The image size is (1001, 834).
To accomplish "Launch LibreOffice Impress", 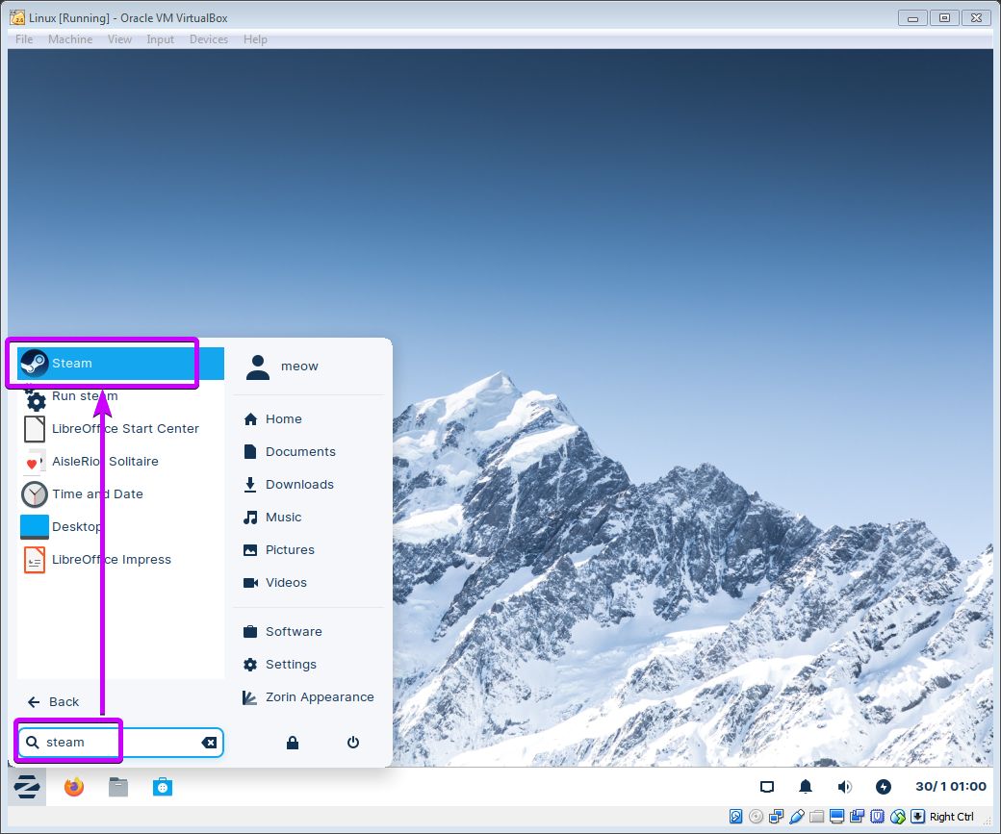I will tap(120, 560).
